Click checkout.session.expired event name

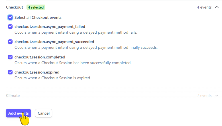click(x=37, y=72)
